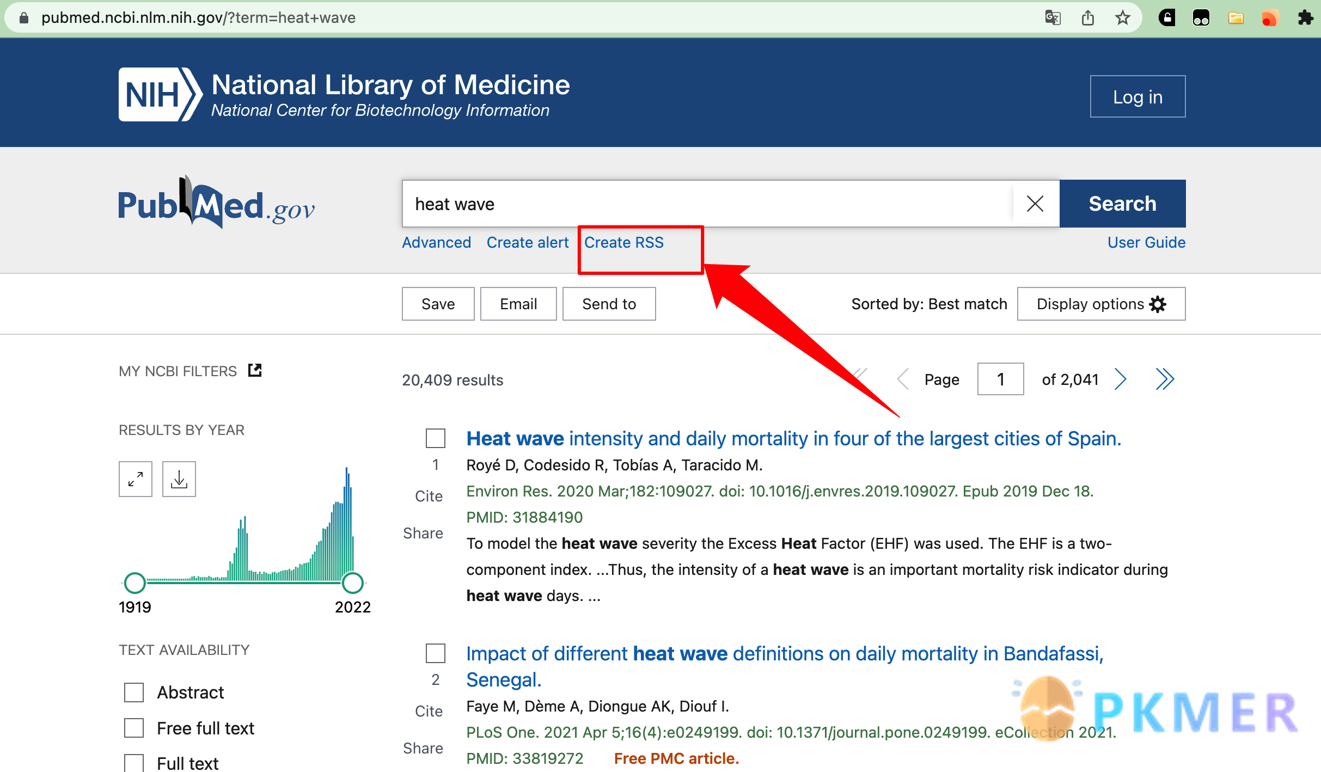
Task: Click the 'PMID: 31884190' text
Action: coord(524,517)
